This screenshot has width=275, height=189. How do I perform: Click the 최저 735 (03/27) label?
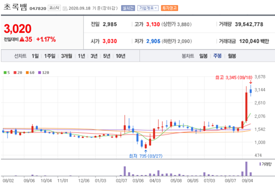(146, 156)
